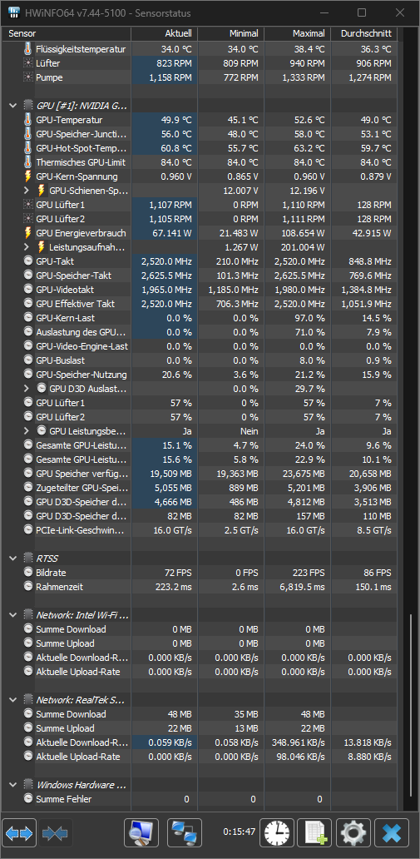
Task: Expand the Leistungsaufnah... sub-item
Action: (x=27, y=247)
